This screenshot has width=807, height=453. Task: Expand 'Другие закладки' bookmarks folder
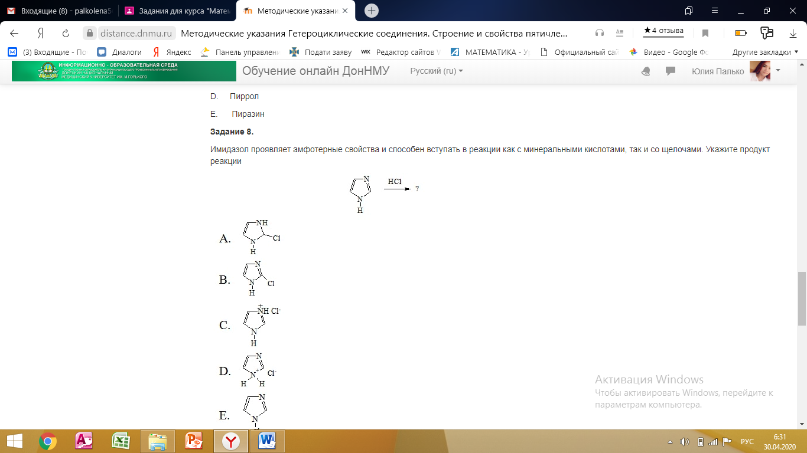(x=765, y=52)
